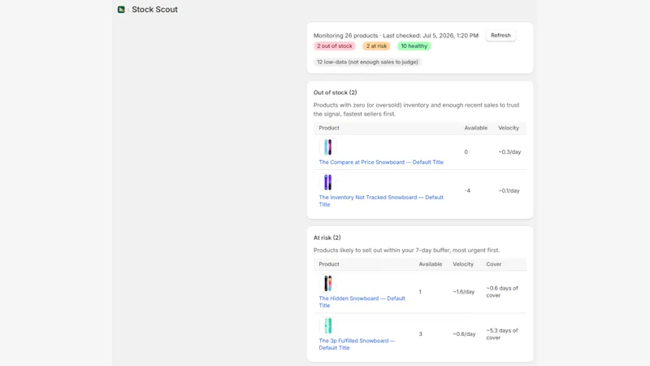Click the '2 at risk' badge
The height and width of the screenshot is (366, 650).
click(376, 46)
